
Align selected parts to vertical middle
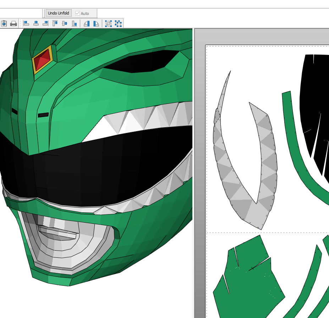(65, 23)
